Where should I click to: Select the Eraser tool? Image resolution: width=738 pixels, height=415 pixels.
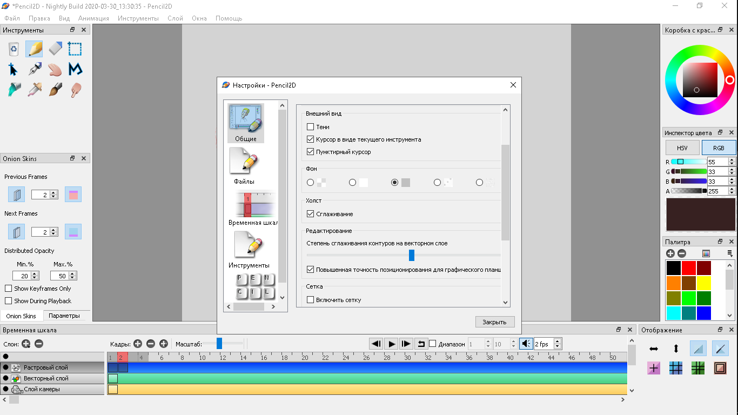pos(55,49)
